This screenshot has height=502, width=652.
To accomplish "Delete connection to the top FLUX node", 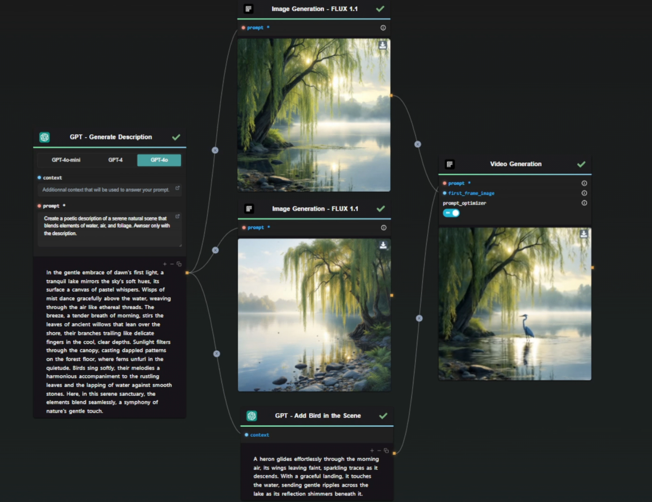I will (215, 150).
